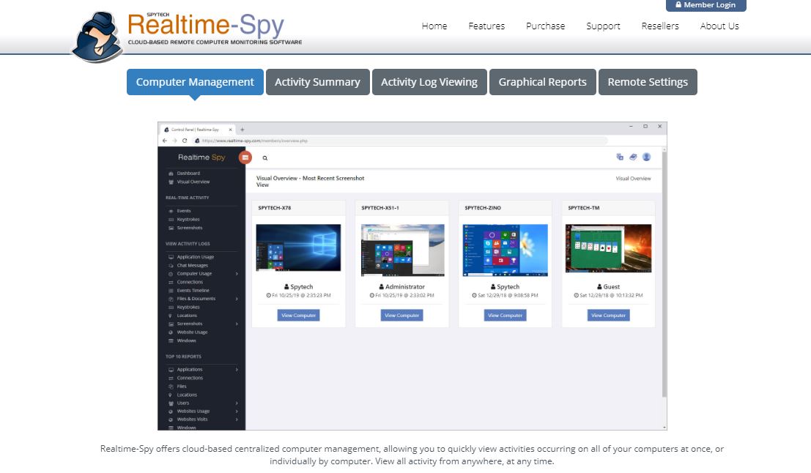Image resolution: width=811 pixels, height=473 pixels.
Task: Click Files icon under Top 10 Reports
Action: click(171, 387)
